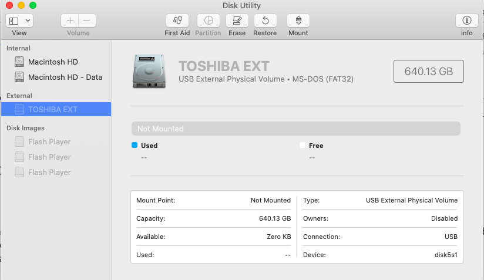
Task: Open the Info panel icon
Action: 467,21
